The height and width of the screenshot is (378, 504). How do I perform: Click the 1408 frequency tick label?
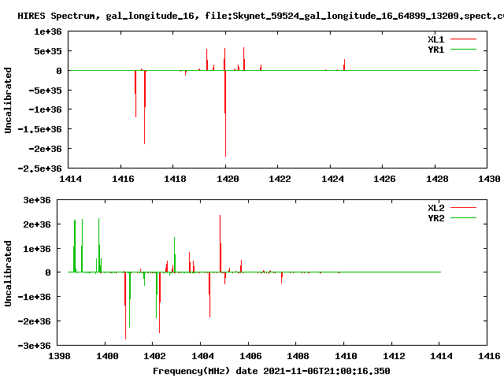298,356
